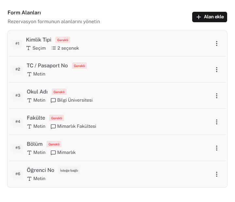Click the text type icon beside Seçim

point(28,48)
